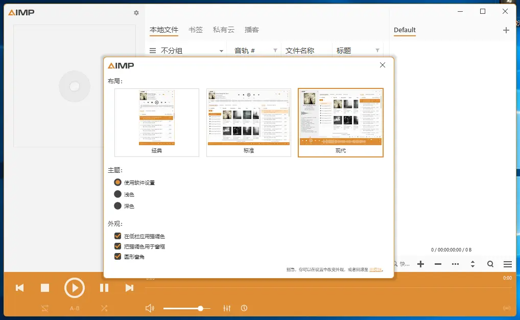
Task: Enable the 浅色 theme radio button
Action: point(117,194)
